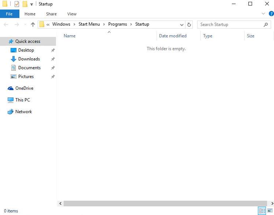Navigate to Windows in the breadcrumb

tap(61, 24)
